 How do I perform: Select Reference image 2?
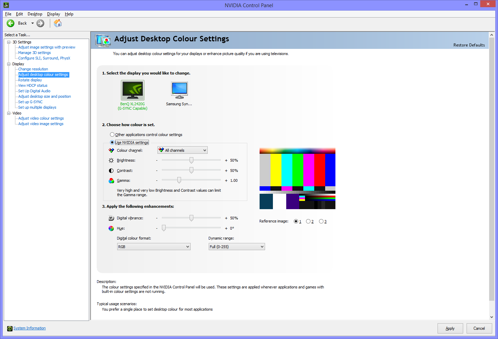308,221
